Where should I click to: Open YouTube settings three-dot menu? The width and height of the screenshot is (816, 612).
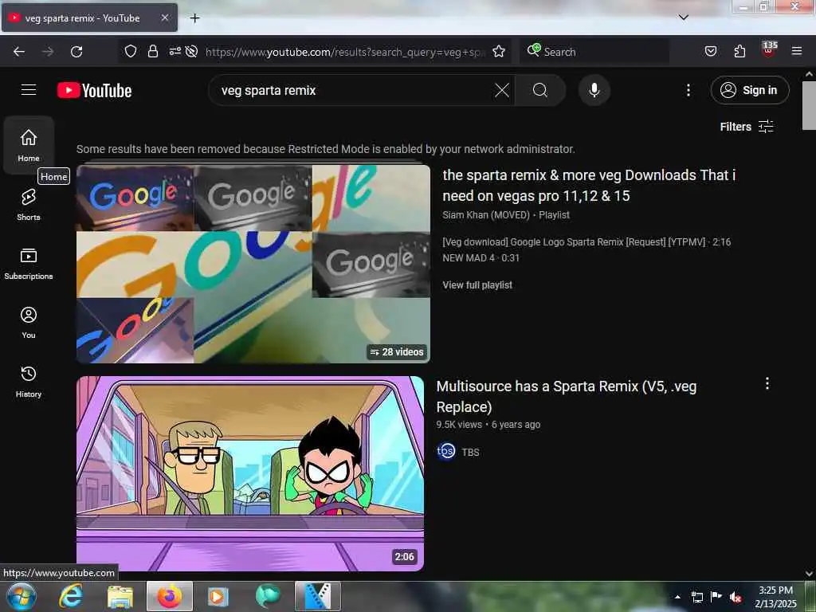click(x=688, y=90)
